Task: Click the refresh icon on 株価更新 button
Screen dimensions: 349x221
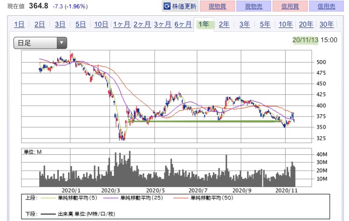Action: click(x=167, y=6)
